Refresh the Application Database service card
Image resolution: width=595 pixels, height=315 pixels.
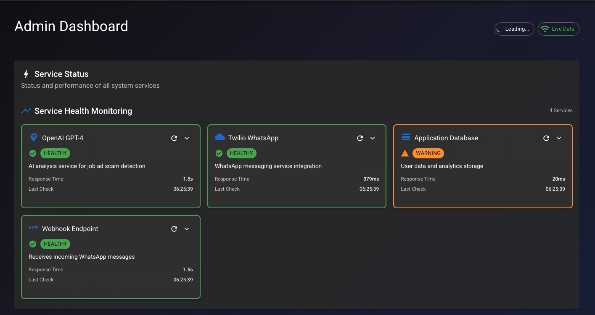(x=546, y=138)
